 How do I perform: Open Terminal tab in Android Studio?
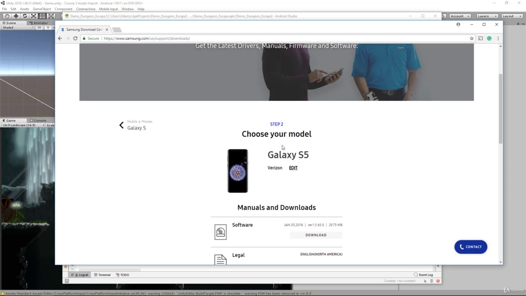pos(102,275)
